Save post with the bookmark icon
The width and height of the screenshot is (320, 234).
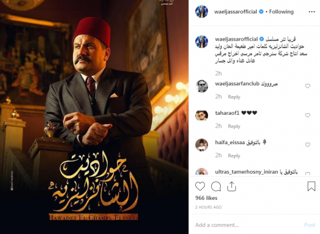pos(311,186)
